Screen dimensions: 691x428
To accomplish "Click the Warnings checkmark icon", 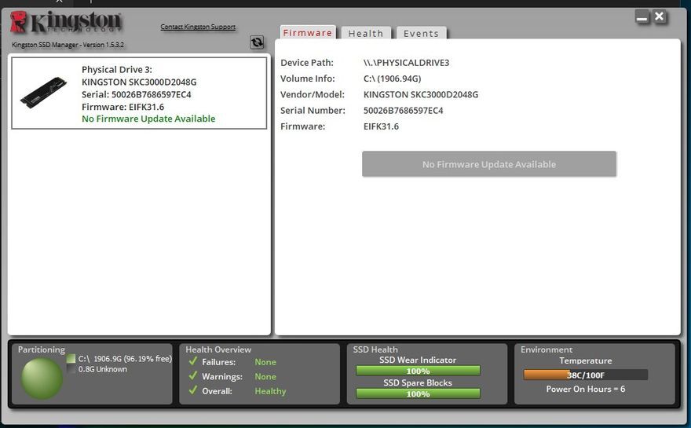I will coord(192,376).
